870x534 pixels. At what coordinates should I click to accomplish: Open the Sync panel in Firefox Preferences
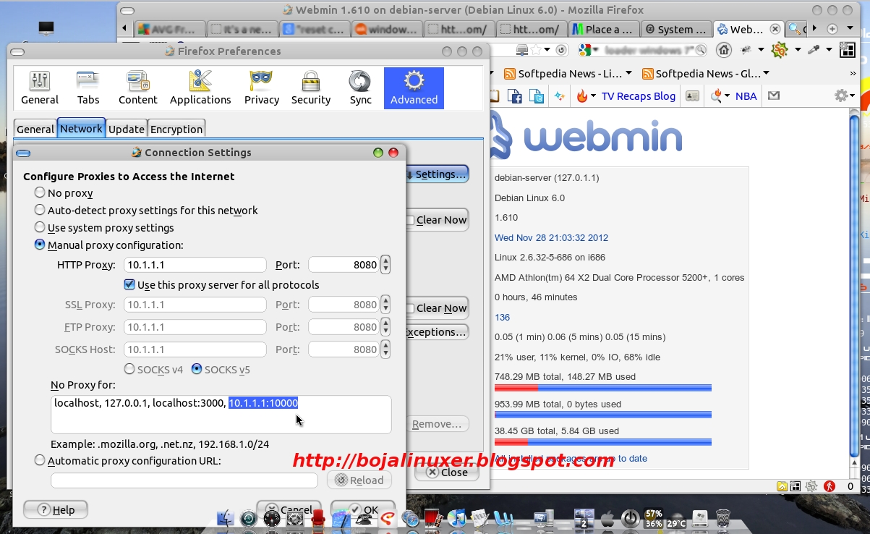pyautogui.click(x=359, y=88)
